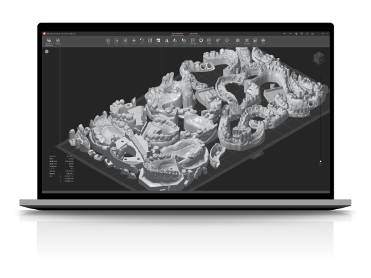Open the printer settings icon at toolbar left
The image size is (371, 278).
tap(49, 41)
